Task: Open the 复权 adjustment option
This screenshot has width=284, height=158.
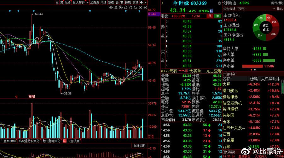Action: coord(111,2)
